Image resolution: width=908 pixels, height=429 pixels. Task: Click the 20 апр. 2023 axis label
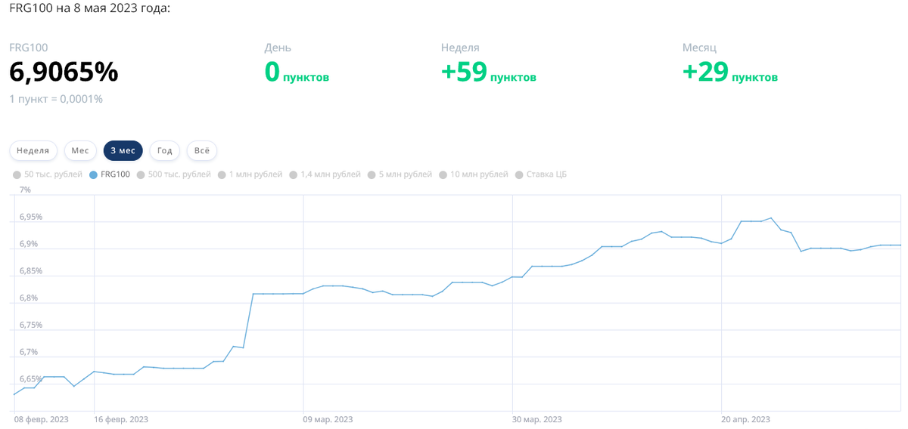coord(746,419)
